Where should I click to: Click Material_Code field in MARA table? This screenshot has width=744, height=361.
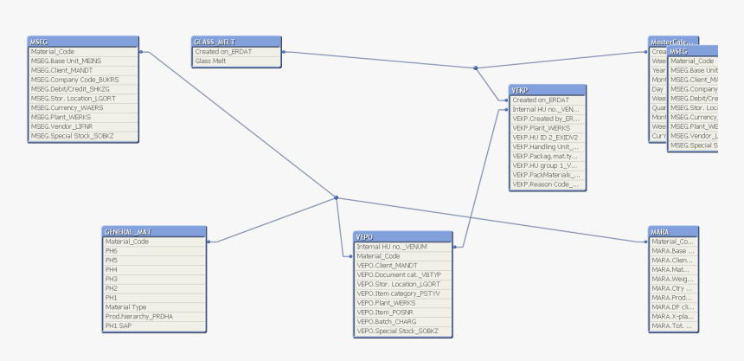pyautogui.click(x=672, y=242)
